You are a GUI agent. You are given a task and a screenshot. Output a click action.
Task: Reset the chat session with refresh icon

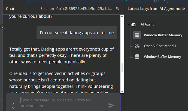pyautogui.click(x=117, y=9)
